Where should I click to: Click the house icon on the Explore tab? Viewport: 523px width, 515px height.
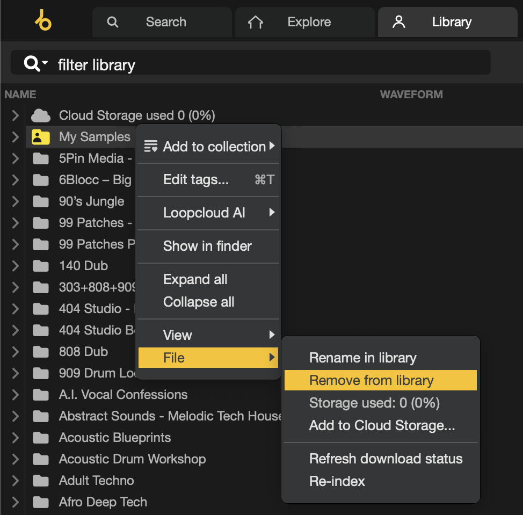point(255,22)
